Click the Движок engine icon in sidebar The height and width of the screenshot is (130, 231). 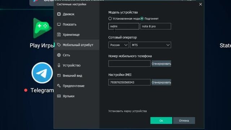(x=59, y=14)
